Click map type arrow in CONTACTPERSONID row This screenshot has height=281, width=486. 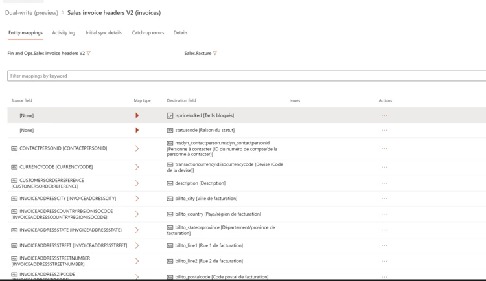[x=137, y=148]
